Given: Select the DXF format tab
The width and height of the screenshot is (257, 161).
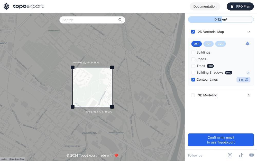Looking at the screenshot, I should tap(196, 44).
